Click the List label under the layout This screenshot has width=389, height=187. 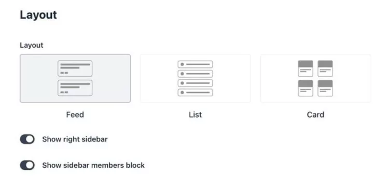(195, 114)
